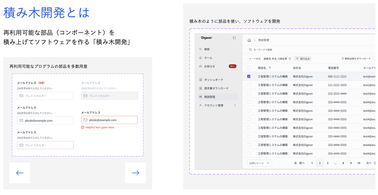Screen dimensions: 378x195
Task: Collapse the sidebar using panel icon
Action: (x=234, y=38)
